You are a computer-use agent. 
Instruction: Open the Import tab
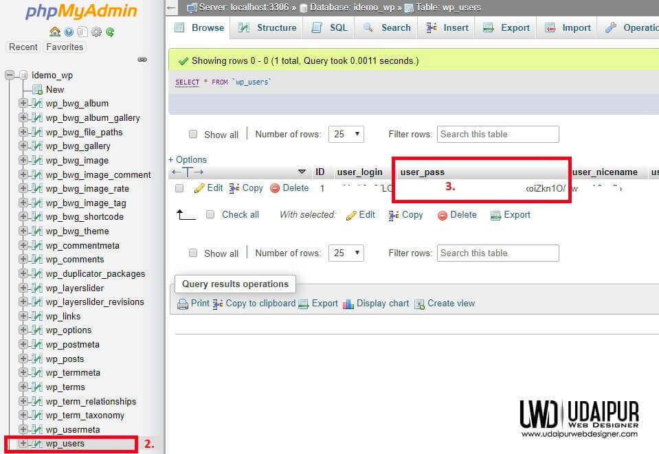point(567,27)
